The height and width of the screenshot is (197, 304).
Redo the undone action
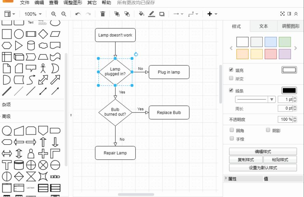(88, 14)
